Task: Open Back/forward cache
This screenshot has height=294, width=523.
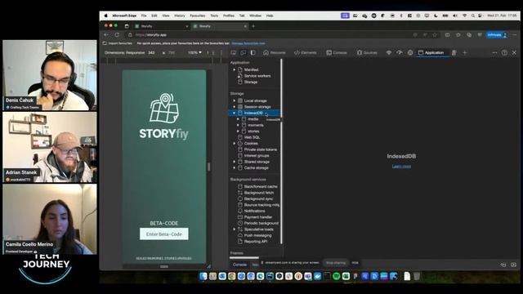Action: (261, 187)
